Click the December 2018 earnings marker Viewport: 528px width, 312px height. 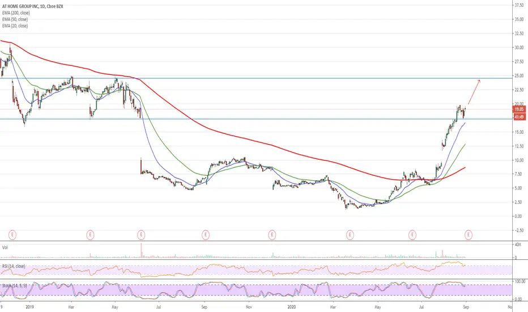pyautogui.click(x=12, y=234)
